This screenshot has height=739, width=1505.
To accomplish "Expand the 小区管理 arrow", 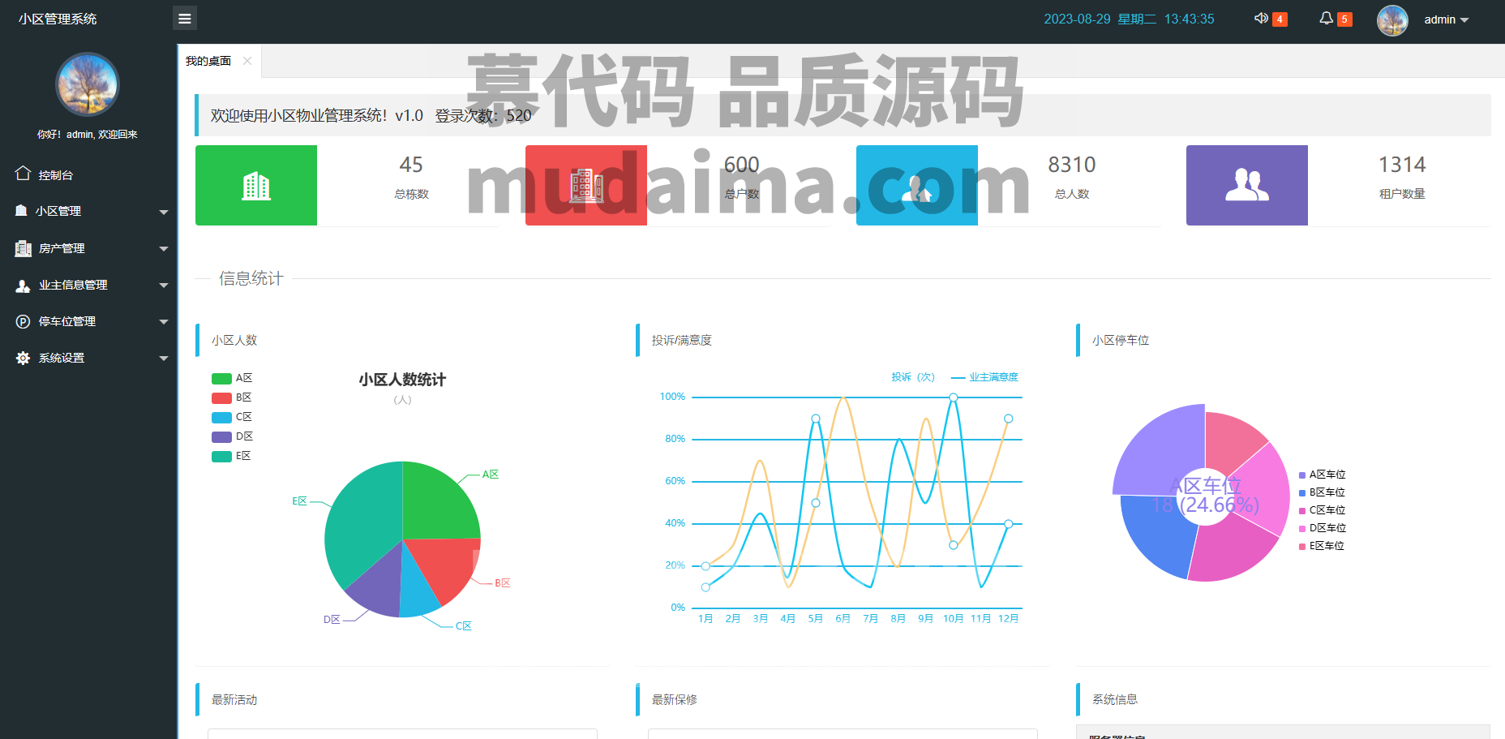I will (164, 213).
